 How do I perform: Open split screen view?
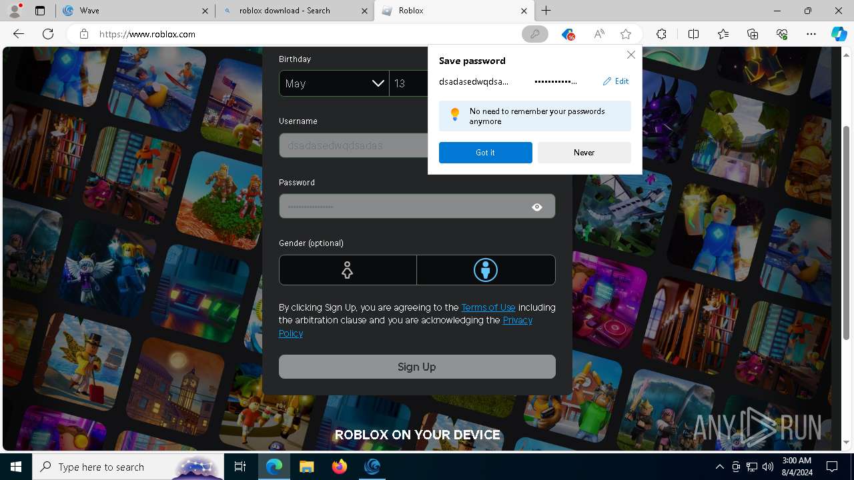point(693,34)
